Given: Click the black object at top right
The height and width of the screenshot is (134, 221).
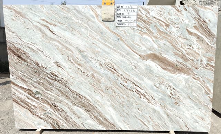Looking at the screenshot, I should tap(182, 3).
